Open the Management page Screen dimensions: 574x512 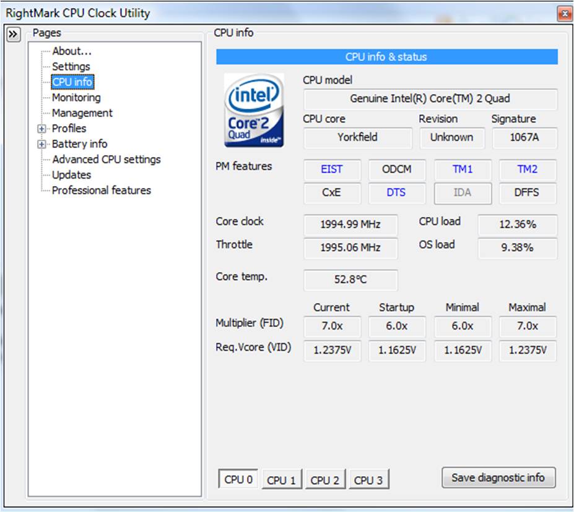click(82, 113)
